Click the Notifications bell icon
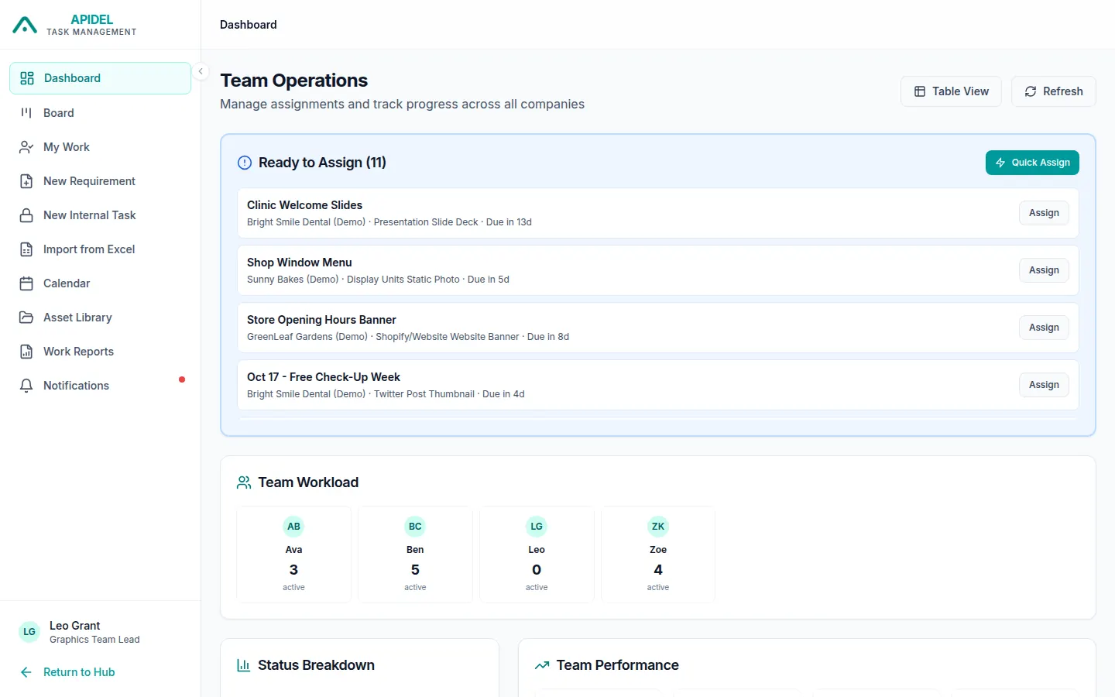This screenshot has height=697, width=1115. [x=26, y=386]
